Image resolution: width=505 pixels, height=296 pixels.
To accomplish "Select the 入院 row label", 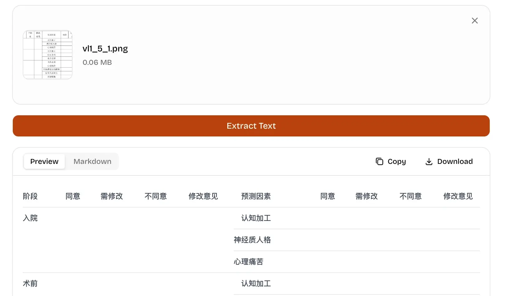I will pos(30,218).
